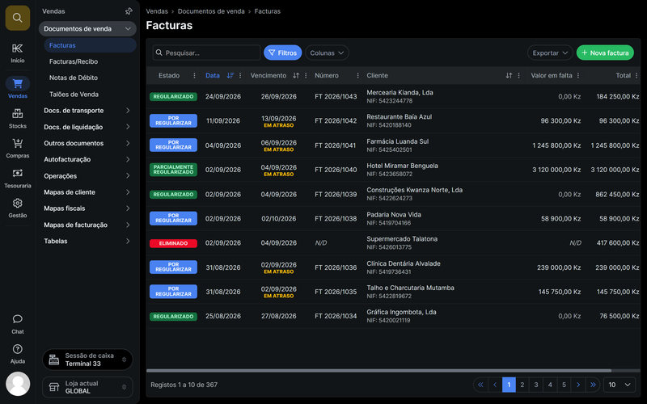Screen dimensions: 647x404
Task: Open invoice FT 2026/1034
Action: [x=336, y=316]
